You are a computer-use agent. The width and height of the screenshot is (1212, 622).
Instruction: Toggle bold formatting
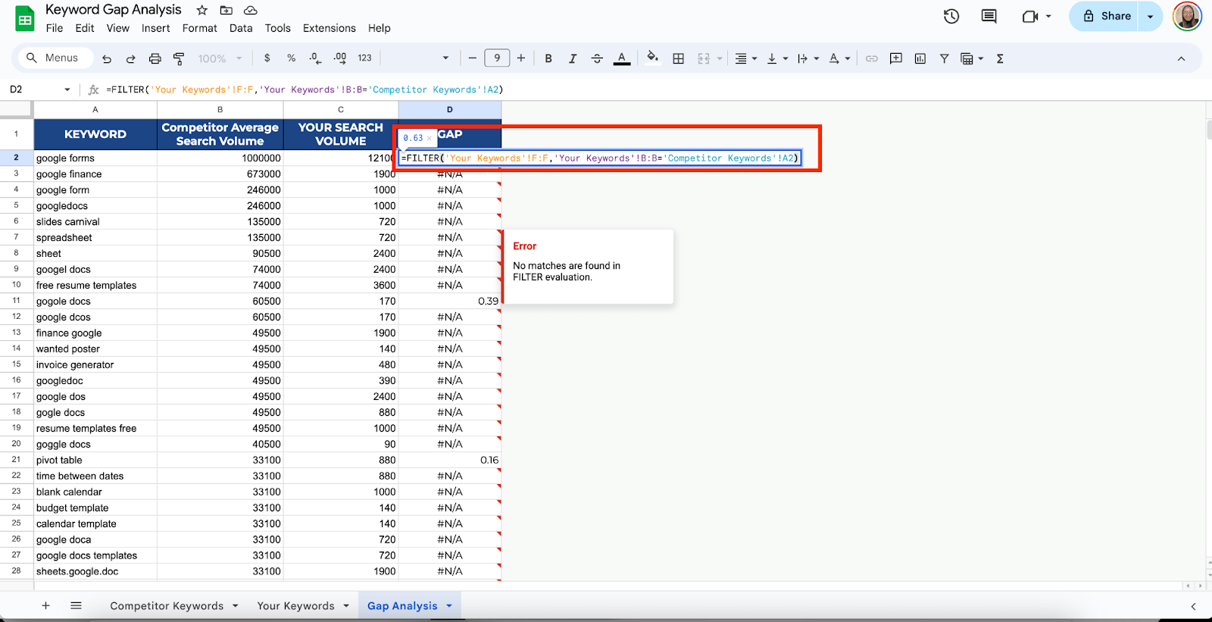(x=548, y=58)
